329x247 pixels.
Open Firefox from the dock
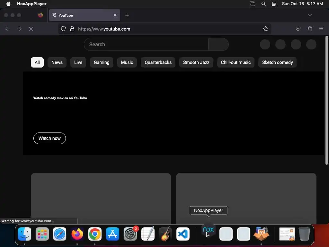click(x=77, y=234)
